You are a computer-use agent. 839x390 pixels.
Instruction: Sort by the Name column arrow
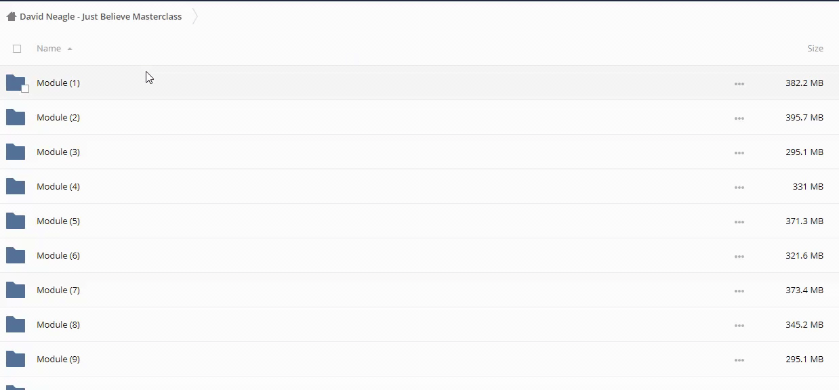pyautogui.click(x=70, y=49)
